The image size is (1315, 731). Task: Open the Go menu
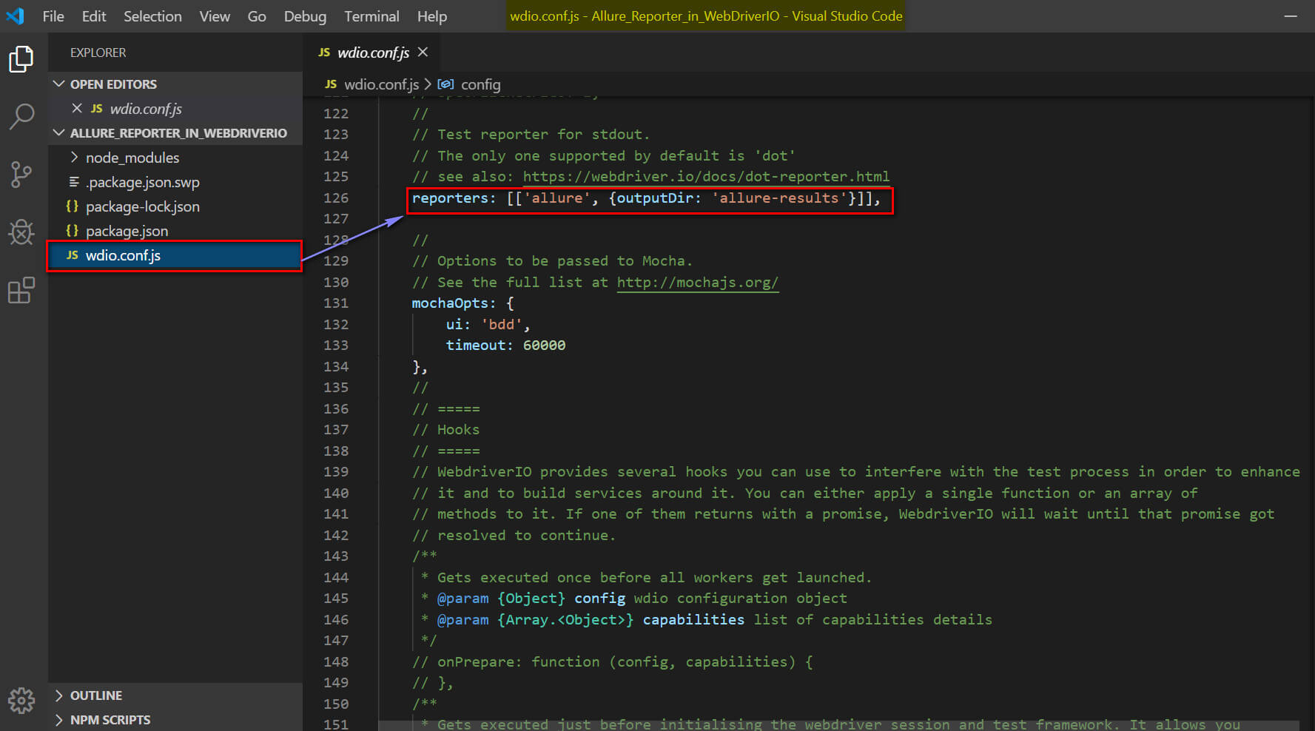(x=257, y=16)
